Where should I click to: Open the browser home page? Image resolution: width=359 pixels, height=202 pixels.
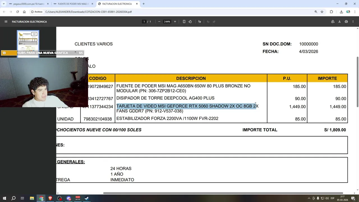[x=24, y=12]
